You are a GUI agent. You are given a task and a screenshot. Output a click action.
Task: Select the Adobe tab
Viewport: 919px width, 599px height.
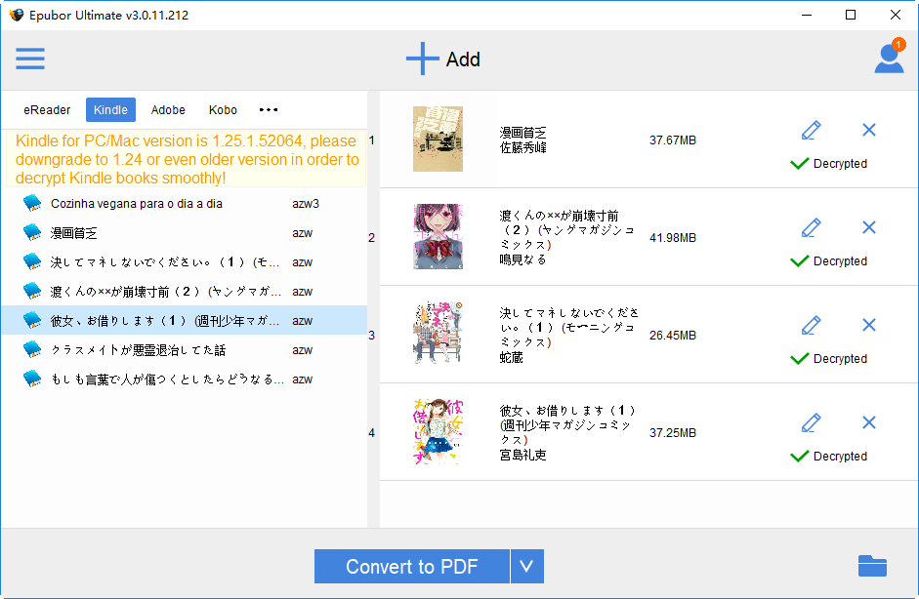(168, 109)
